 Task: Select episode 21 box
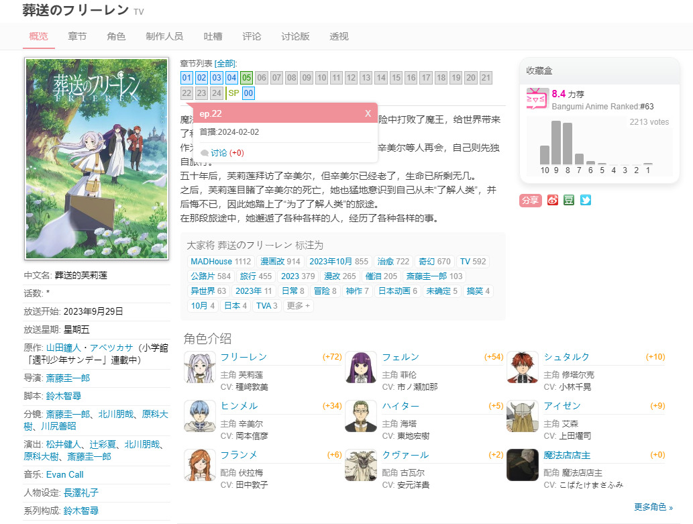(486, 78)
